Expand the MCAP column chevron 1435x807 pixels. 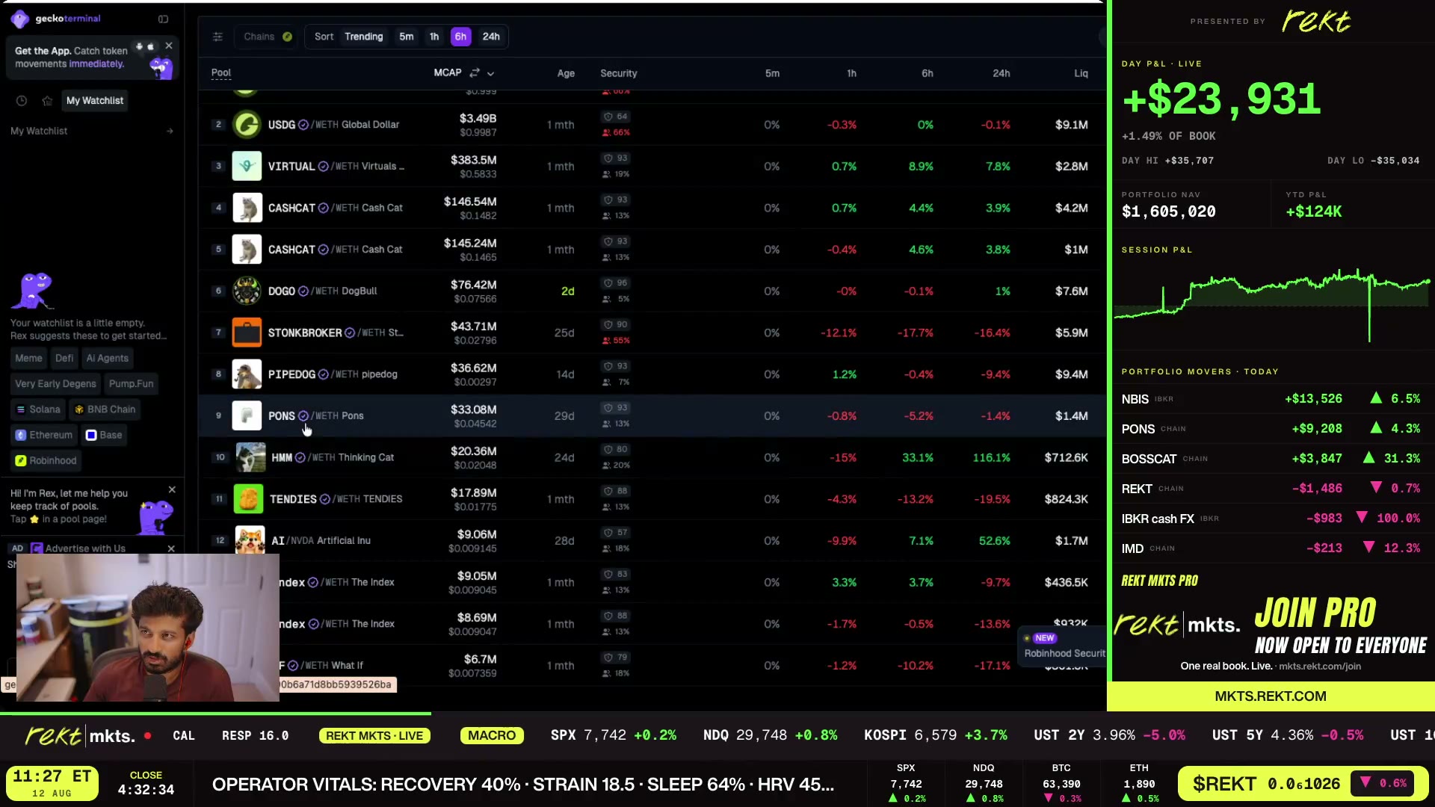coord(491,73)
